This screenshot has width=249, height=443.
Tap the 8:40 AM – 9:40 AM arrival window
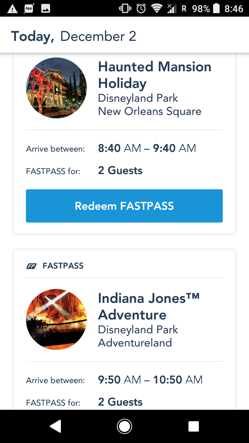coord(147,148)
